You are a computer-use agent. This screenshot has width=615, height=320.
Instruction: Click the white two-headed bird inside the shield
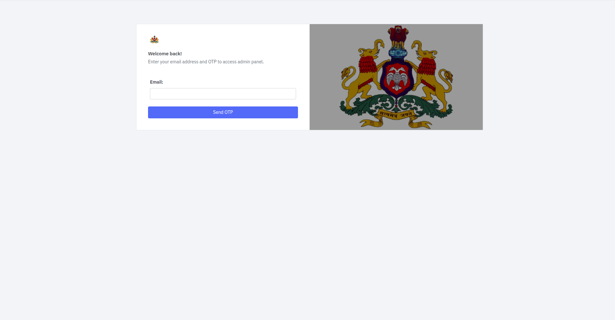[397, 78]
